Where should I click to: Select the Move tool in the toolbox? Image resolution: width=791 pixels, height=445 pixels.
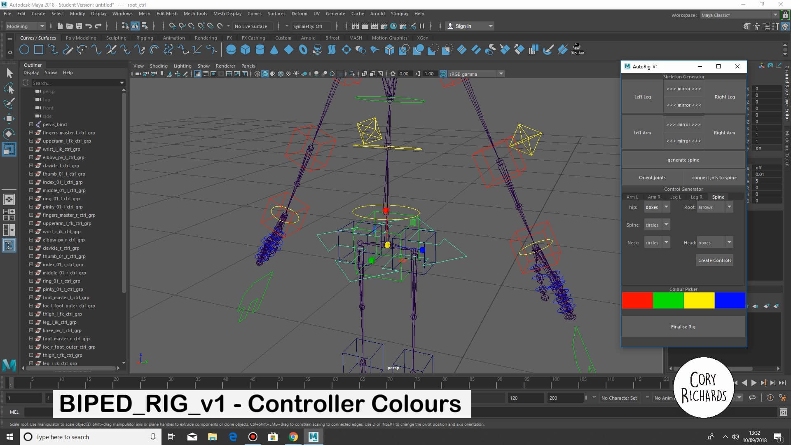coord(9,118)
